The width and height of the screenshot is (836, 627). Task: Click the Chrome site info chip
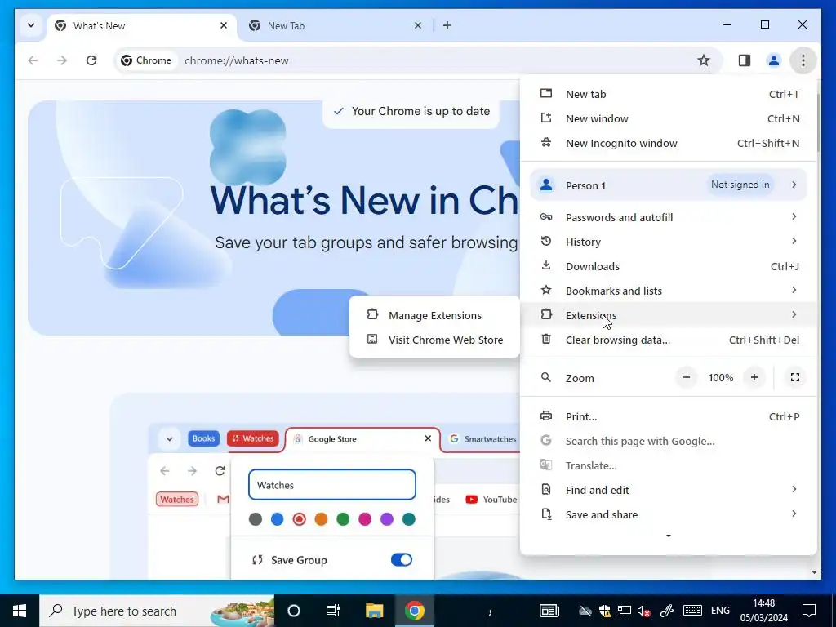pyautogui.click(x=146, y=60)
